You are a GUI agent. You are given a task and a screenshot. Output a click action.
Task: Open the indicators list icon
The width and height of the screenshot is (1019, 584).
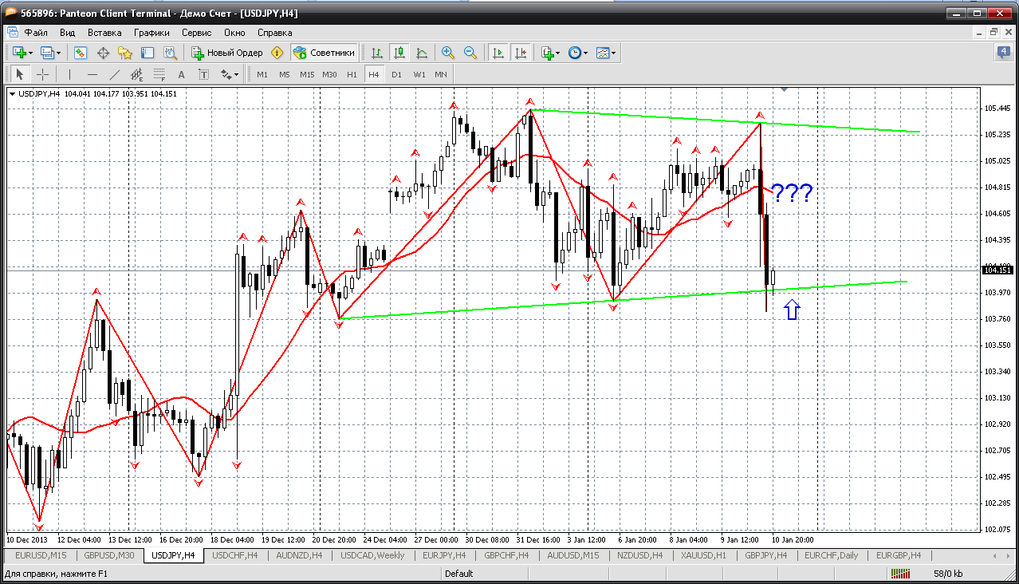pos(547,53)
